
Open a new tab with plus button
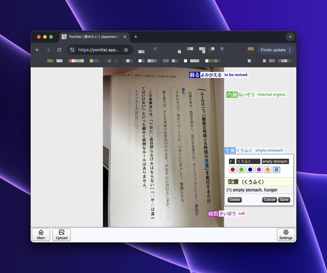click(x=135, y=37)
